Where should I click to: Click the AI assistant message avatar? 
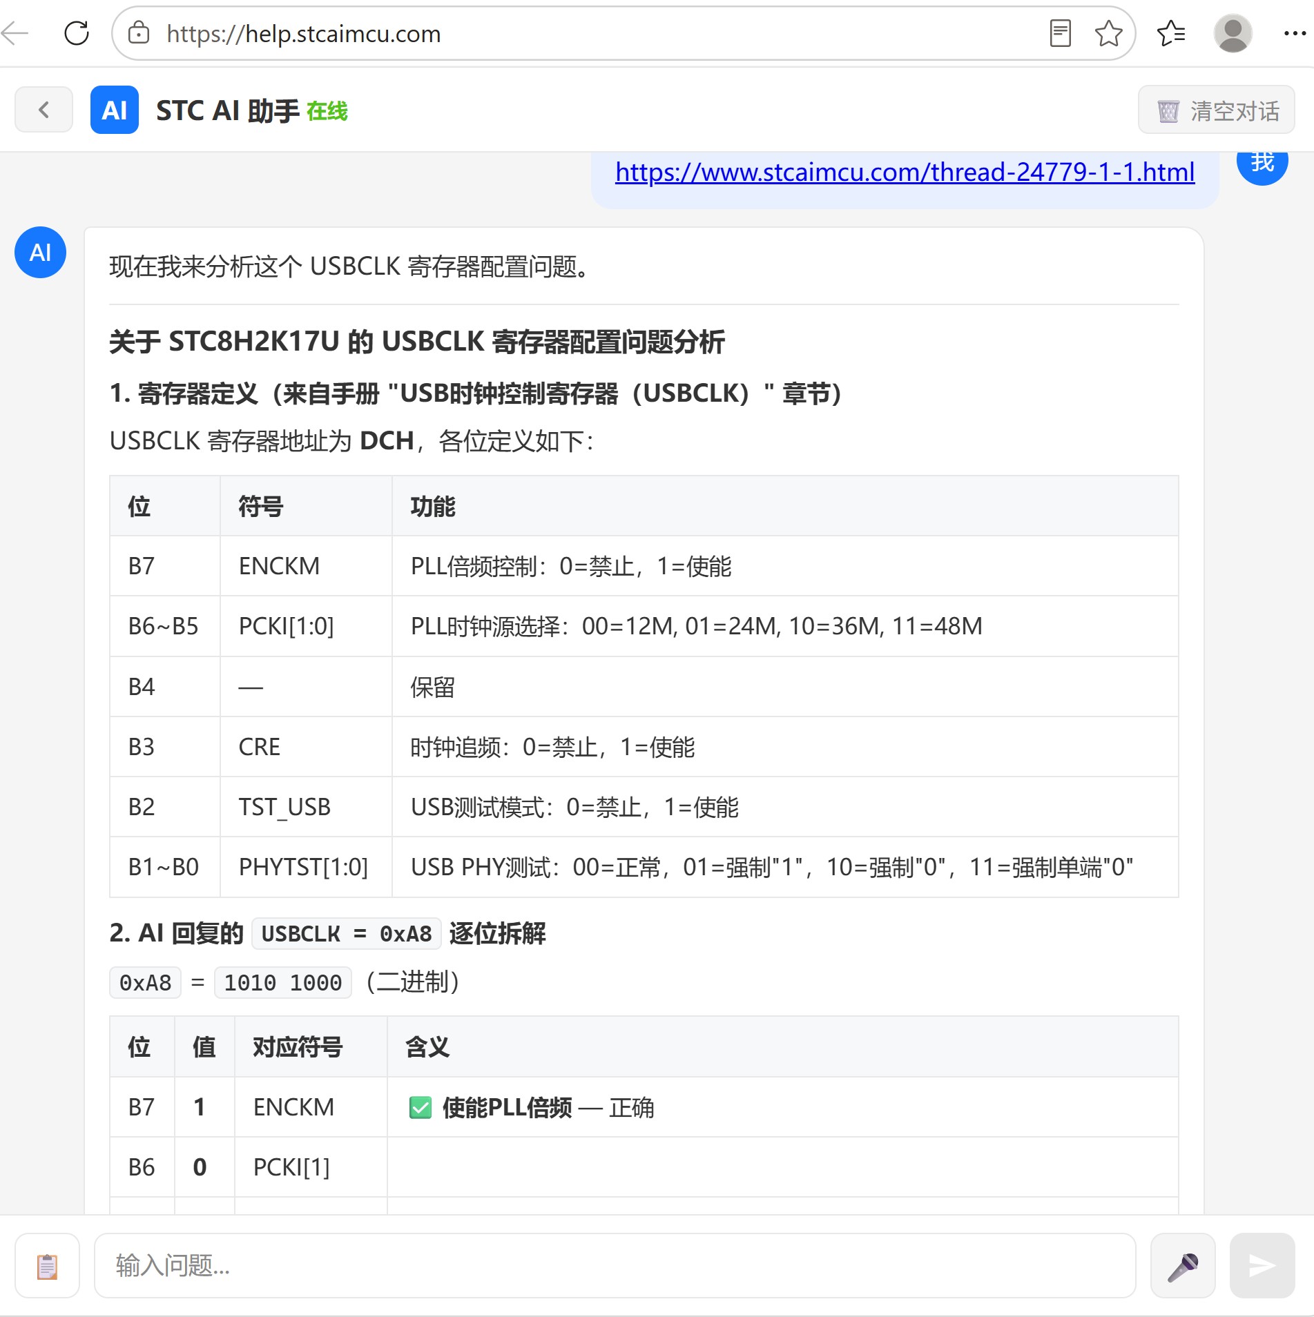40,253
